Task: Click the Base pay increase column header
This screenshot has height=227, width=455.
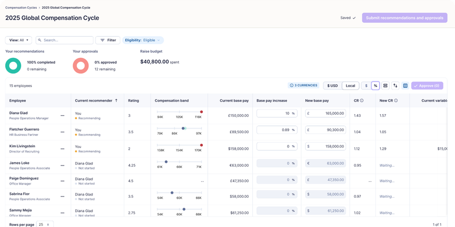Action: click(272, 101)
